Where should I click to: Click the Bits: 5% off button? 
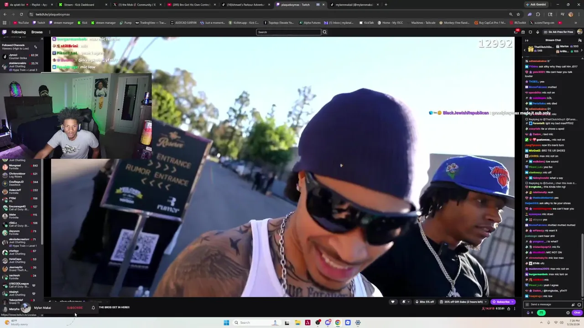click(424, 302)
